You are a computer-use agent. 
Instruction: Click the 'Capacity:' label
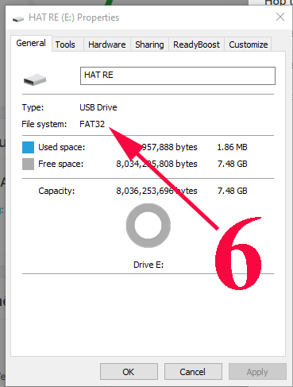pos(56,191)
